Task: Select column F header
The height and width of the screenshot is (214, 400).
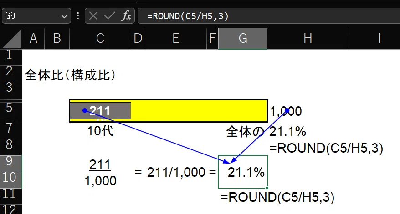Action: pyautogui.click(x=212, y=39)
